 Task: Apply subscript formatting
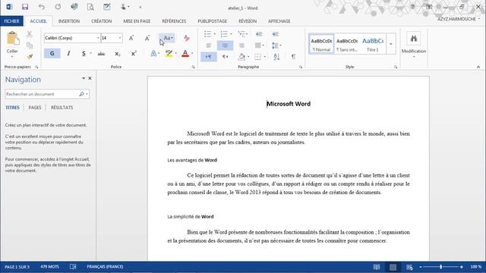[118, 54]
